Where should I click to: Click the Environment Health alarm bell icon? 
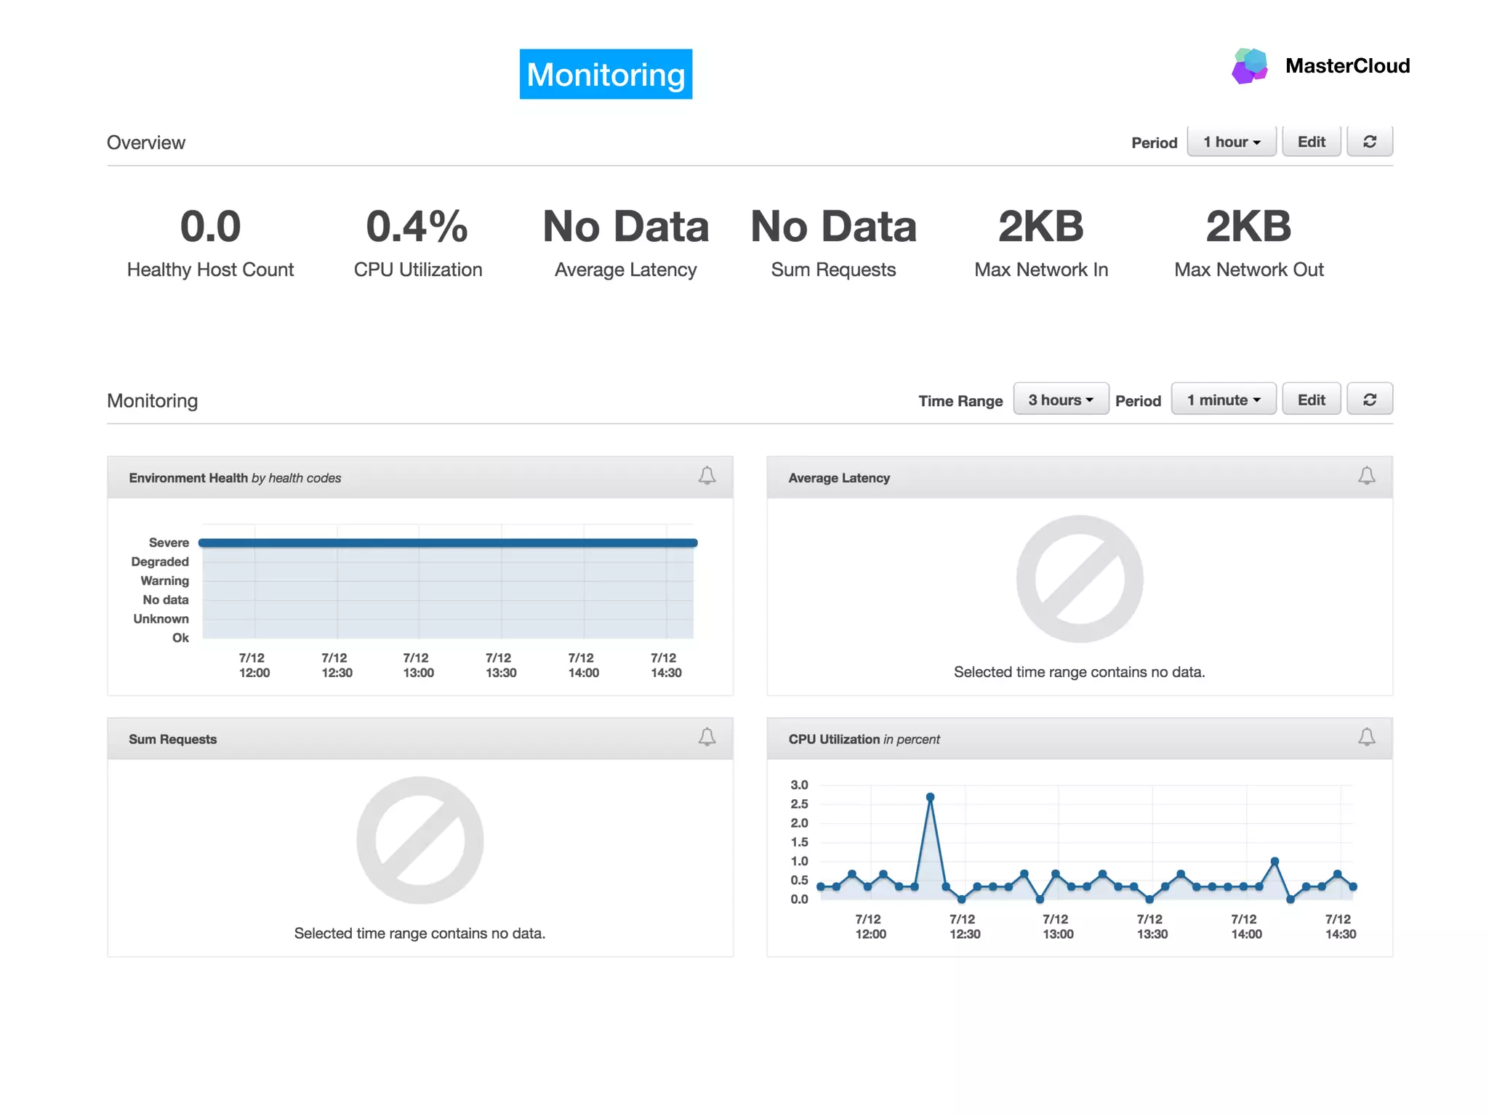coord(707,476)
